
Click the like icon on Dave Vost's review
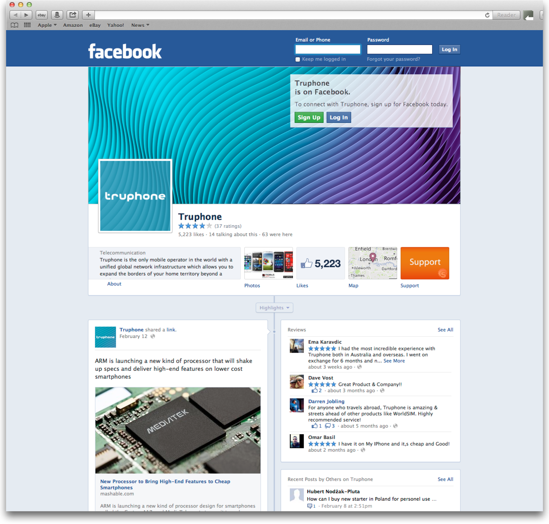[x=314, y=390]
